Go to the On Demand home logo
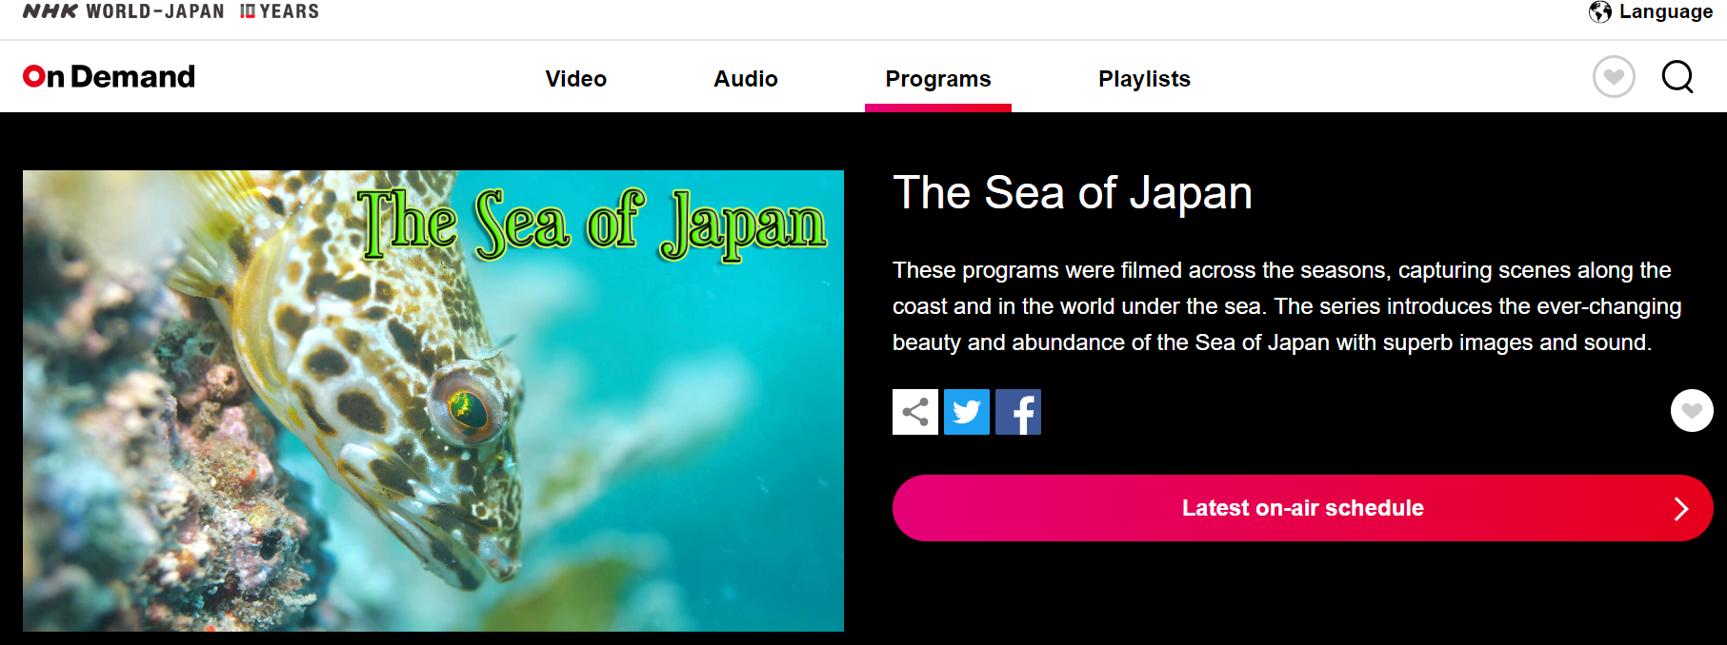This screenshot has height=645, width=1727. click(109, 76)
